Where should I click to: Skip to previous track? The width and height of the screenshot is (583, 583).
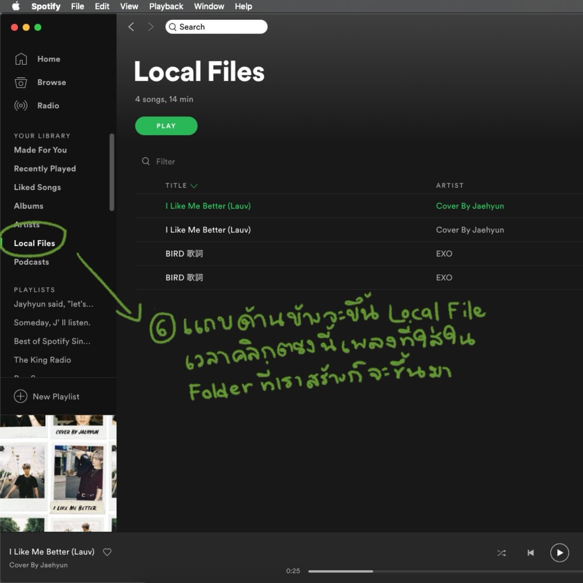click(531, 553)
